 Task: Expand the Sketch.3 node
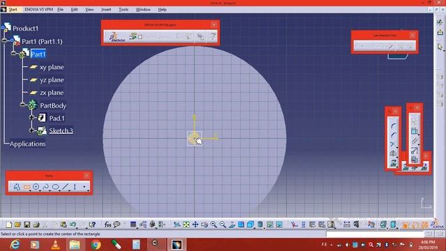31,130
